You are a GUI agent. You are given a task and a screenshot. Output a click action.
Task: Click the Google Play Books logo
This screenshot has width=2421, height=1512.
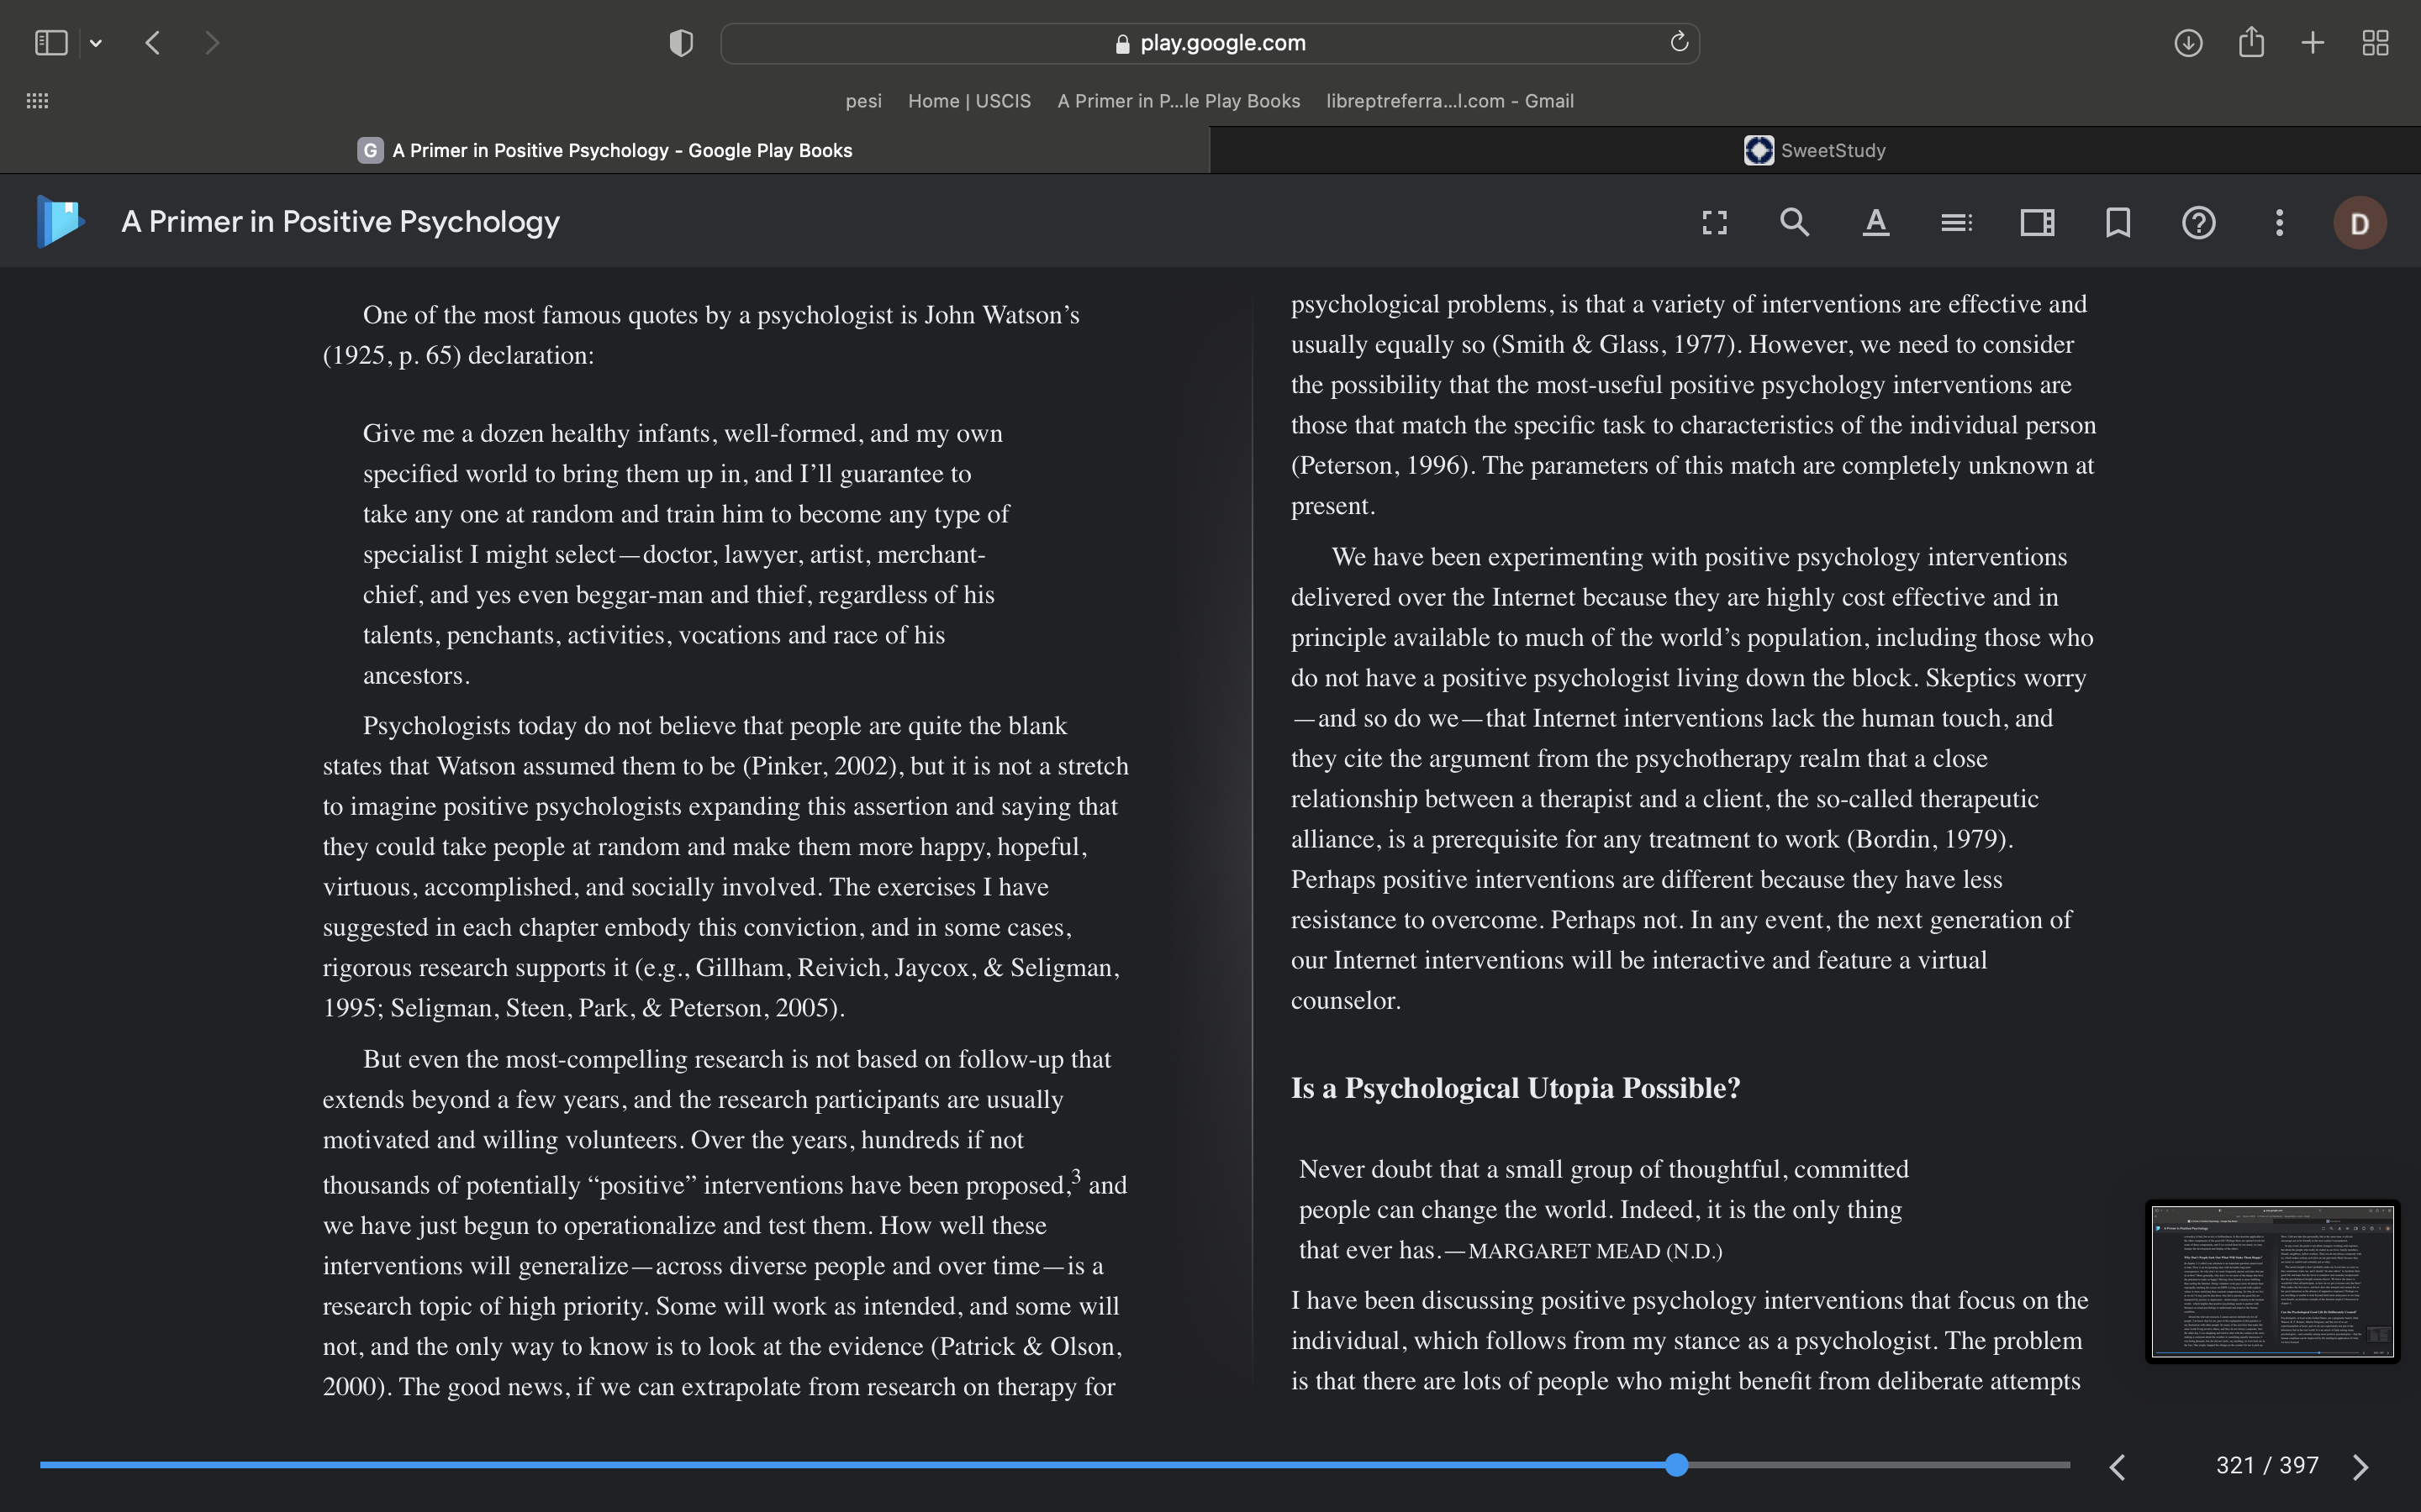click(60, 222)
